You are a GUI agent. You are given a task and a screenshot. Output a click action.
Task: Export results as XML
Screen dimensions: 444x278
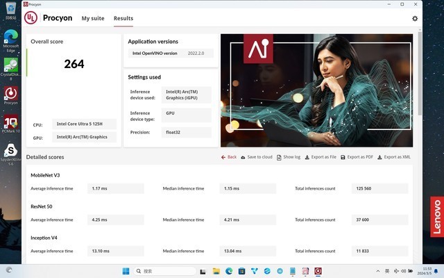coord(393,157)
